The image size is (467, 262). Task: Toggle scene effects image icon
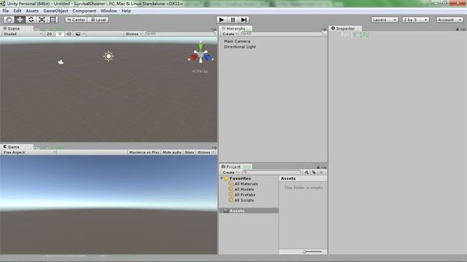[x=78, y=34]
